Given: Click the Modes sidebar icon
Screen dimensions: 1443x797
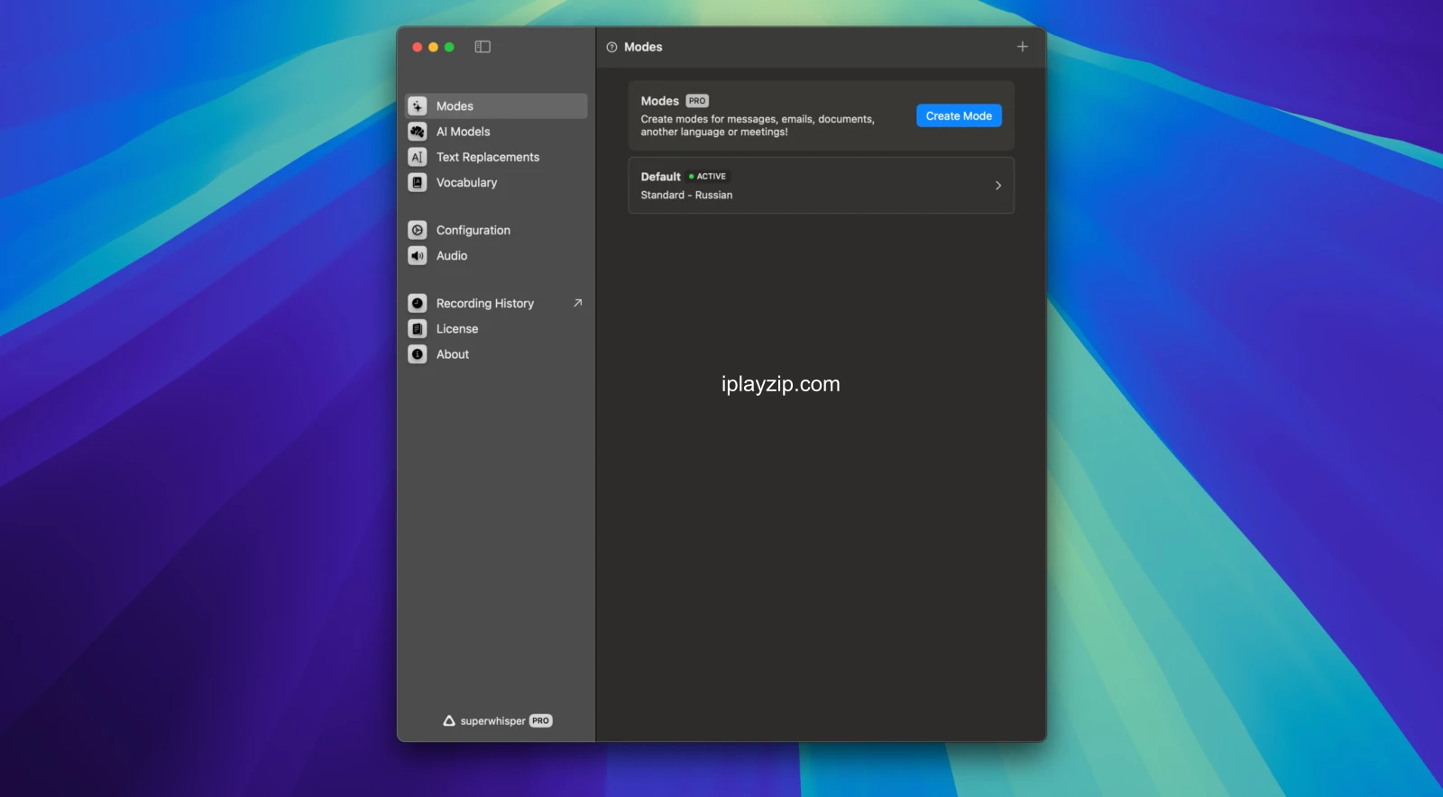Looking at the screenshot, I should click(x=418, y=106).
